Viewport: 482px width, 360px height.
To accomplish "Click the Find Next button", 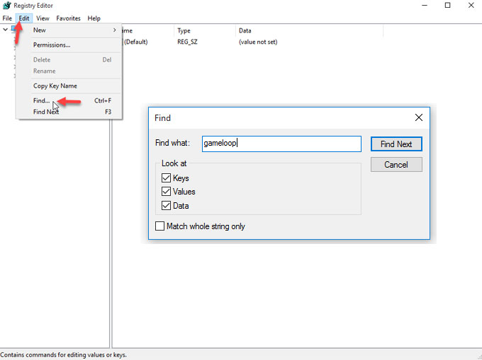I will point(396,144).
